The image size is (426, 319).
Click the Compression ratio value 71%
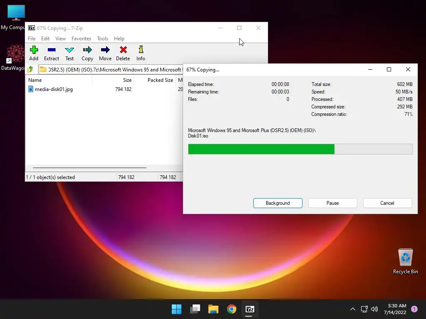(409, 114)
